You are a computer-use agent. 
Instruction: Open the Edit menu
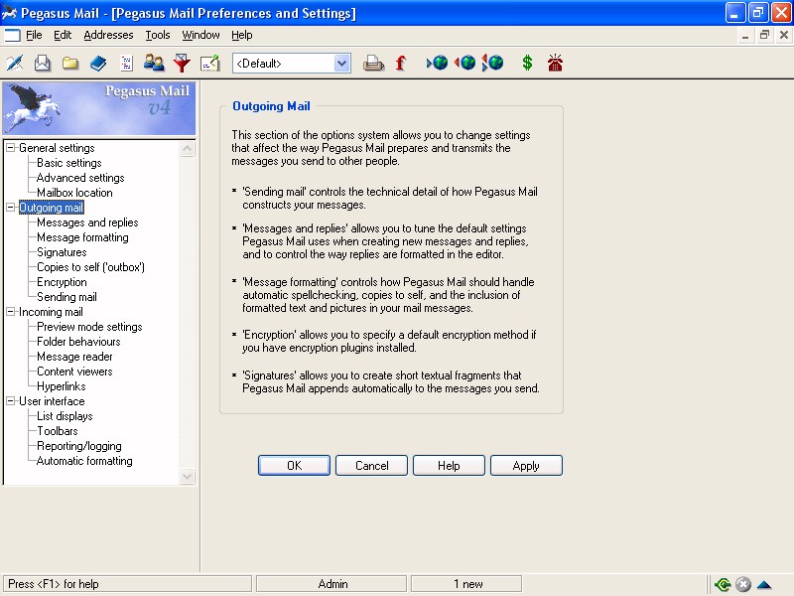63,35
